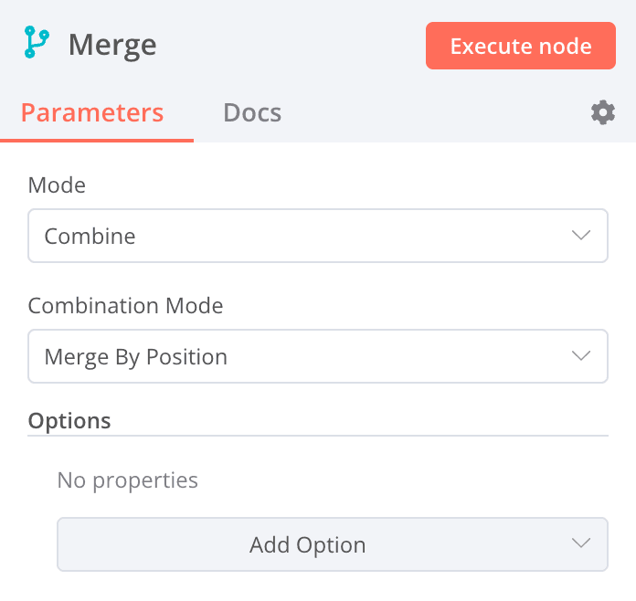Click the Options section divider line
The image size is (636, 601).
pos(318,436)
